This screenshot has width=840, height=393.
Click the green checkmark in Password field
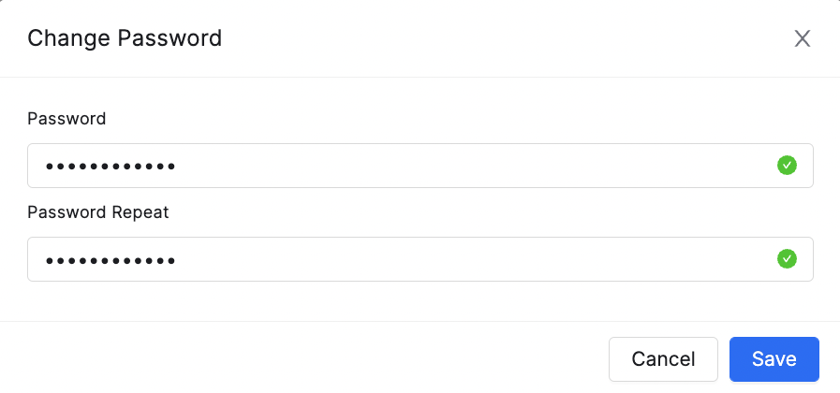pos(787,166)
